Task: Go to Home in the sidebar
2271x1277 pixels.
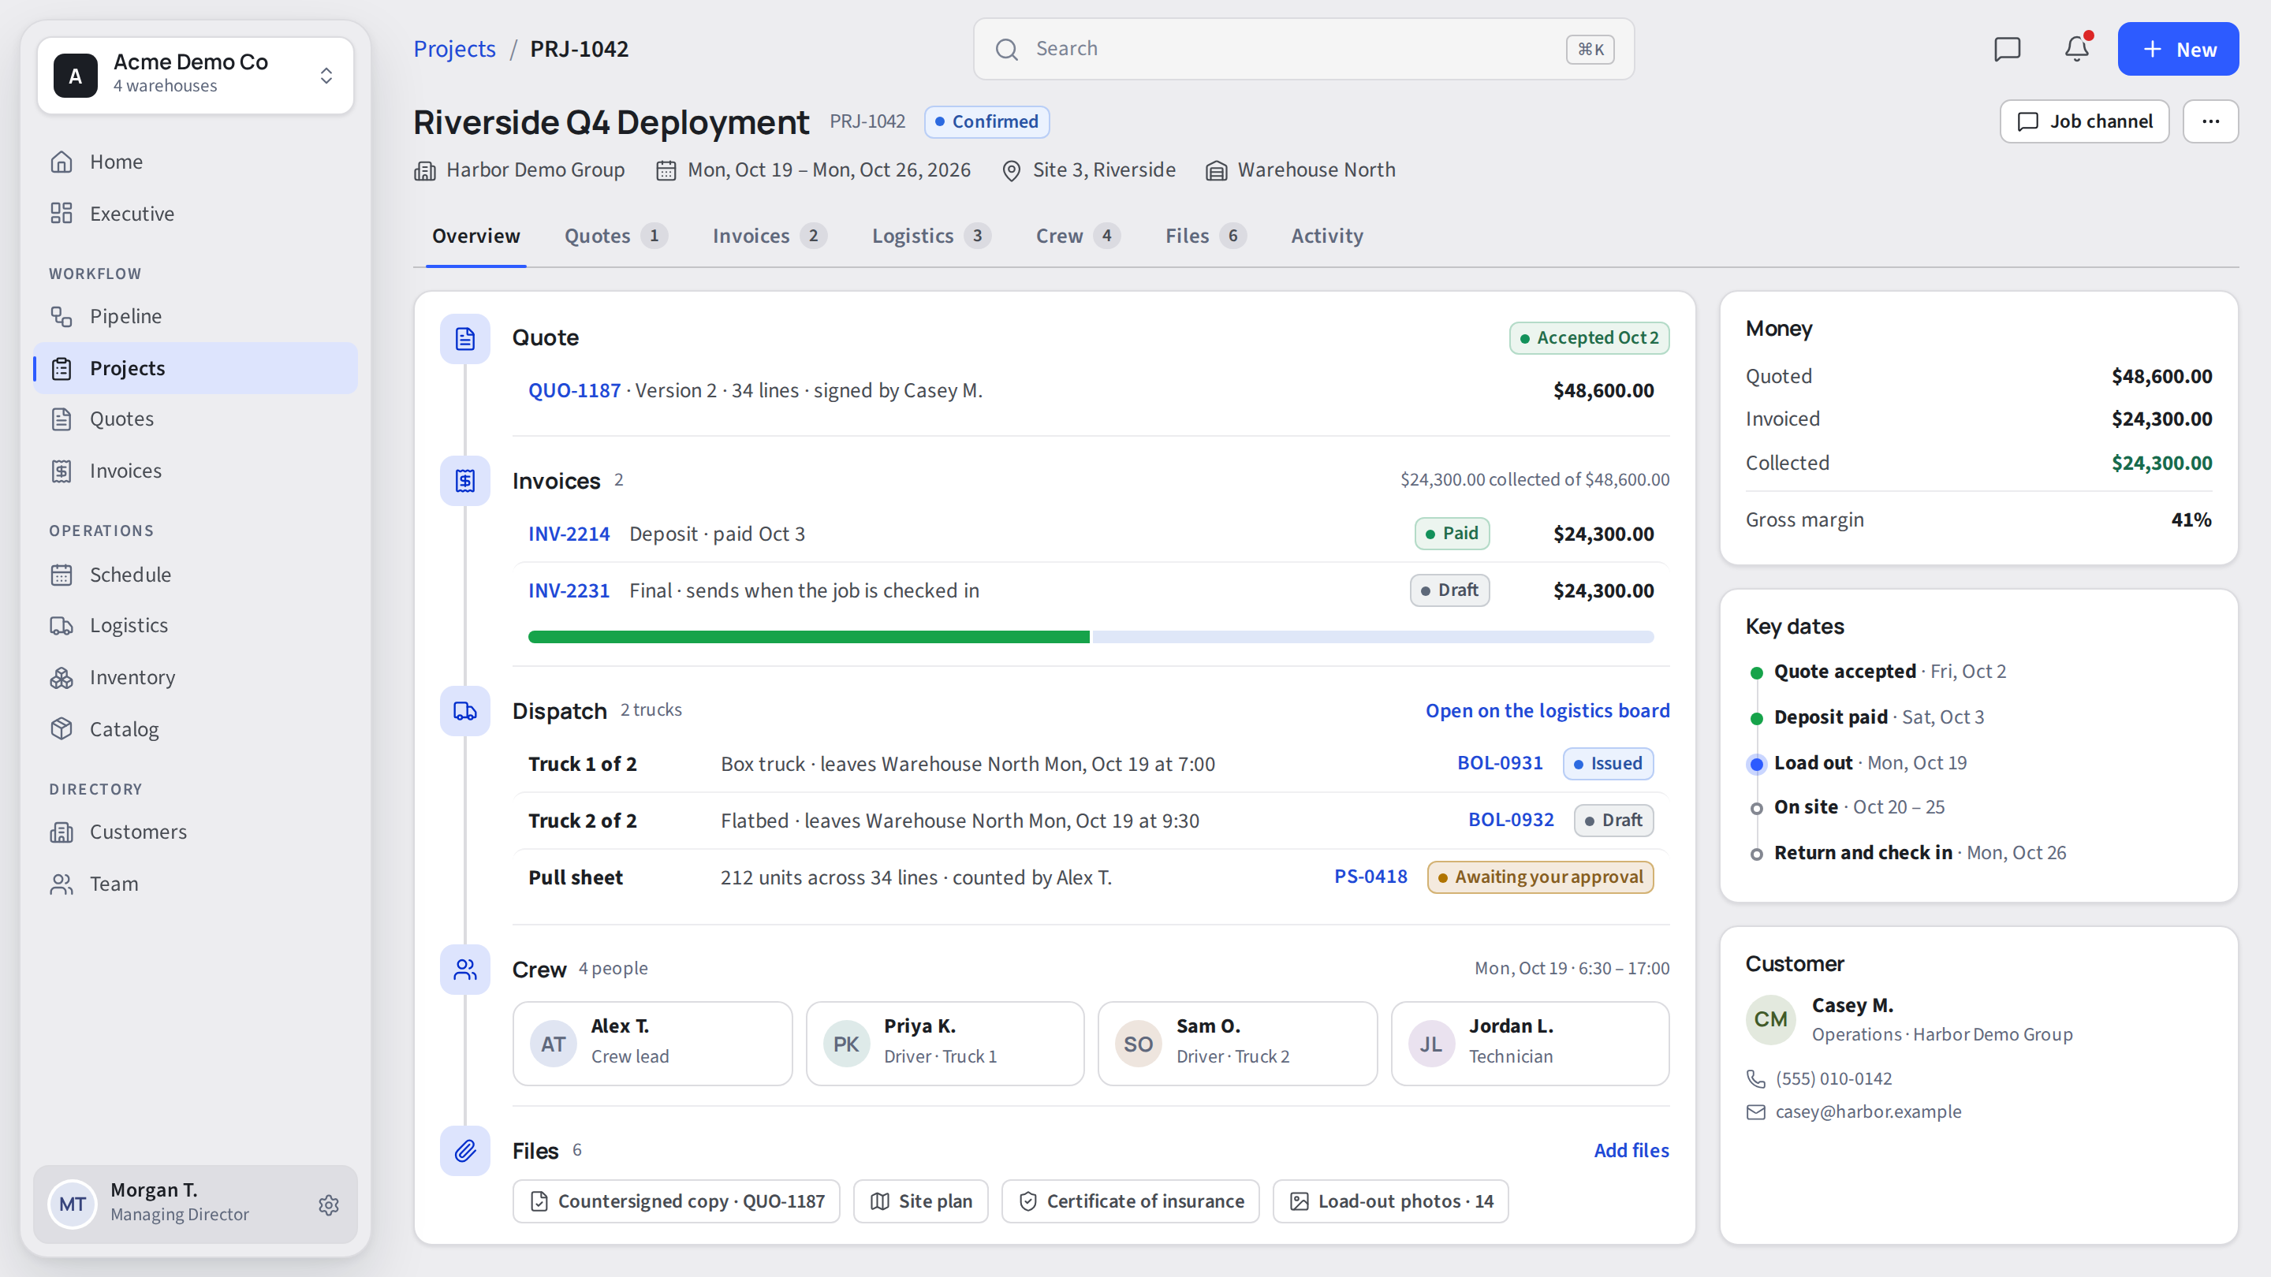Action: coord(196,162)
